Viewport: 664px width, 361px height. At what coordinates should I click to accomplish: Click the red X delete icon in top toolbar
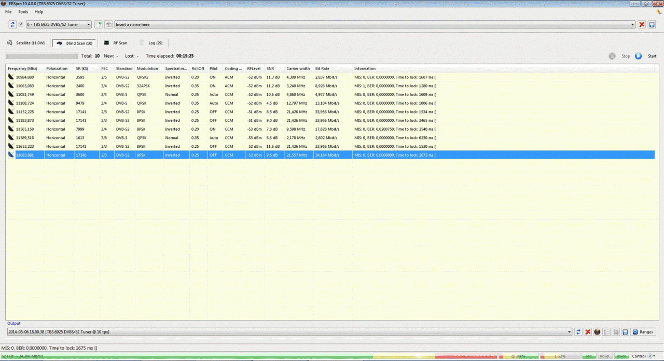point(642,24)
